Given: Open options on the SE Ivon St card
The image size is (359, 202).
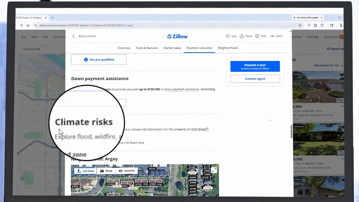Looking at the screenshot, I should coord(342,159).
